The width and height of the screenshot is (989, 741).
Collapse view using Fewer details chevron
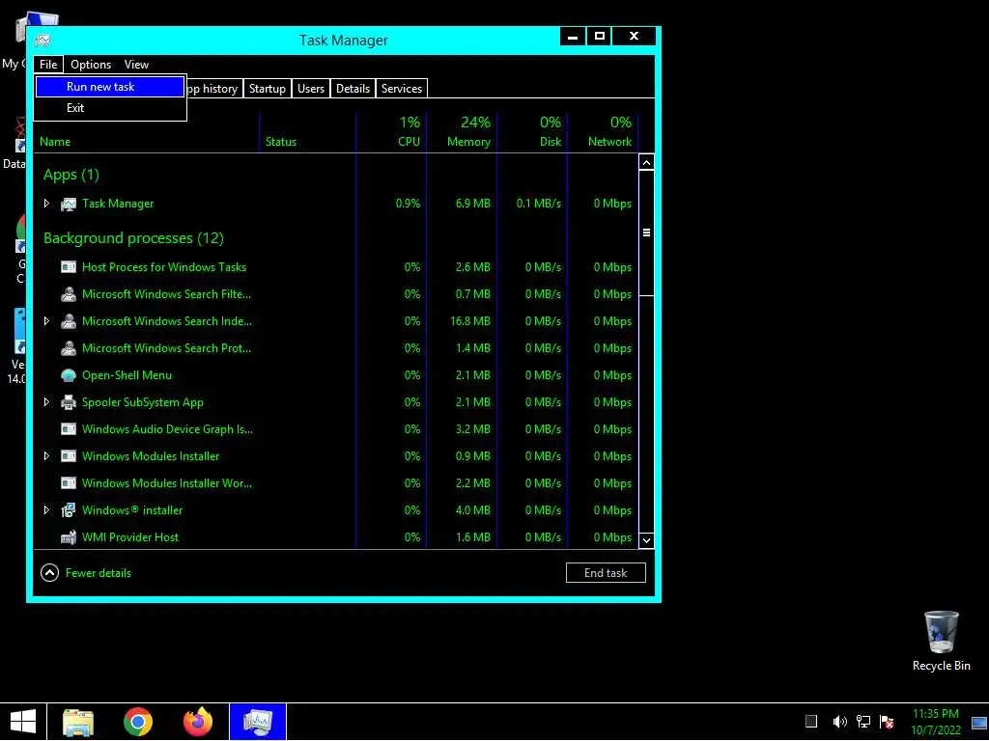coord(50,573)
